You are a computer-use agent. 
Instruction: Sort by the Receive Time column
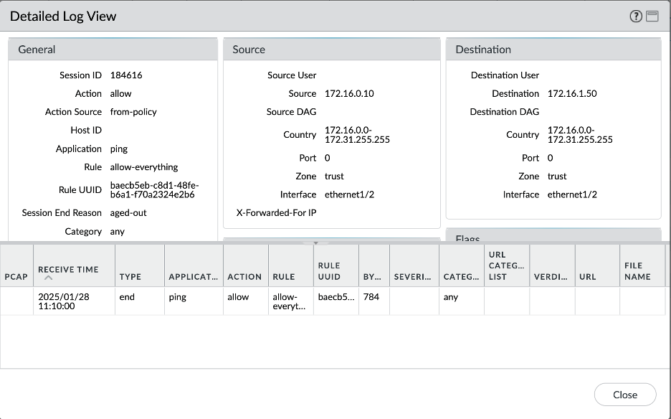(68, 270)
